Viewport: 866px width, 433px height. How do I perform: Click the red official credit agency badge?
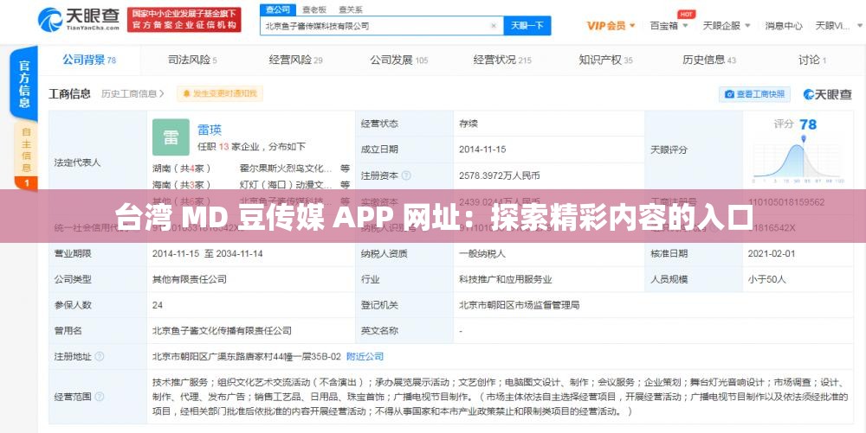[184, 19]
